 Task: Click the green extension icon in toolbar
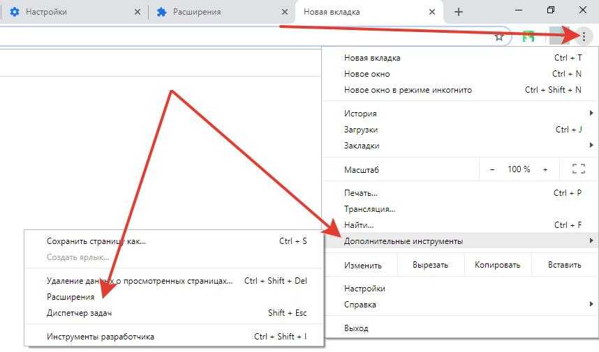pyautogui.click(x=530, y=36)
